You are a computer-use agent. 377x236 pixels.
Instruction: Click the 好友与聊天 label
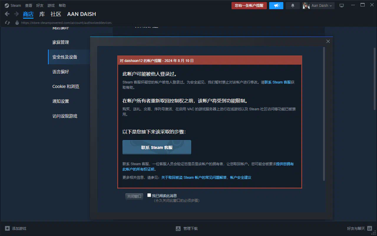coord(356,229)
